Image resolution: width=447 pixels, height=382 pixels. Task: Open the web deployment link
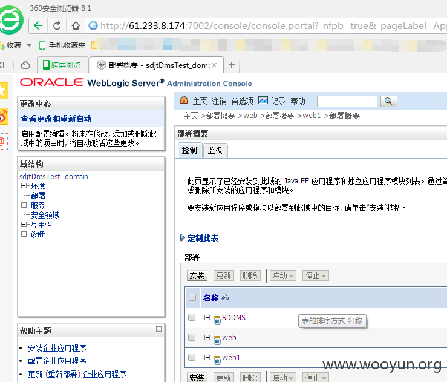pyautogui.click(x=229, y=337)
